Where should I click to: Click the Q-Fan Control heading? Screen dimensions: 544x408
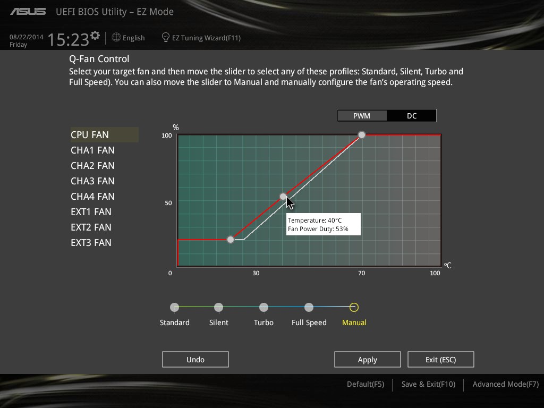tap(99, 58)
